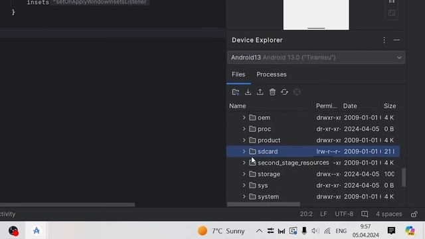Viewport: 425px width, 239px height.
Task: Click the delete trash icon
Action: (x=272, y=92)
